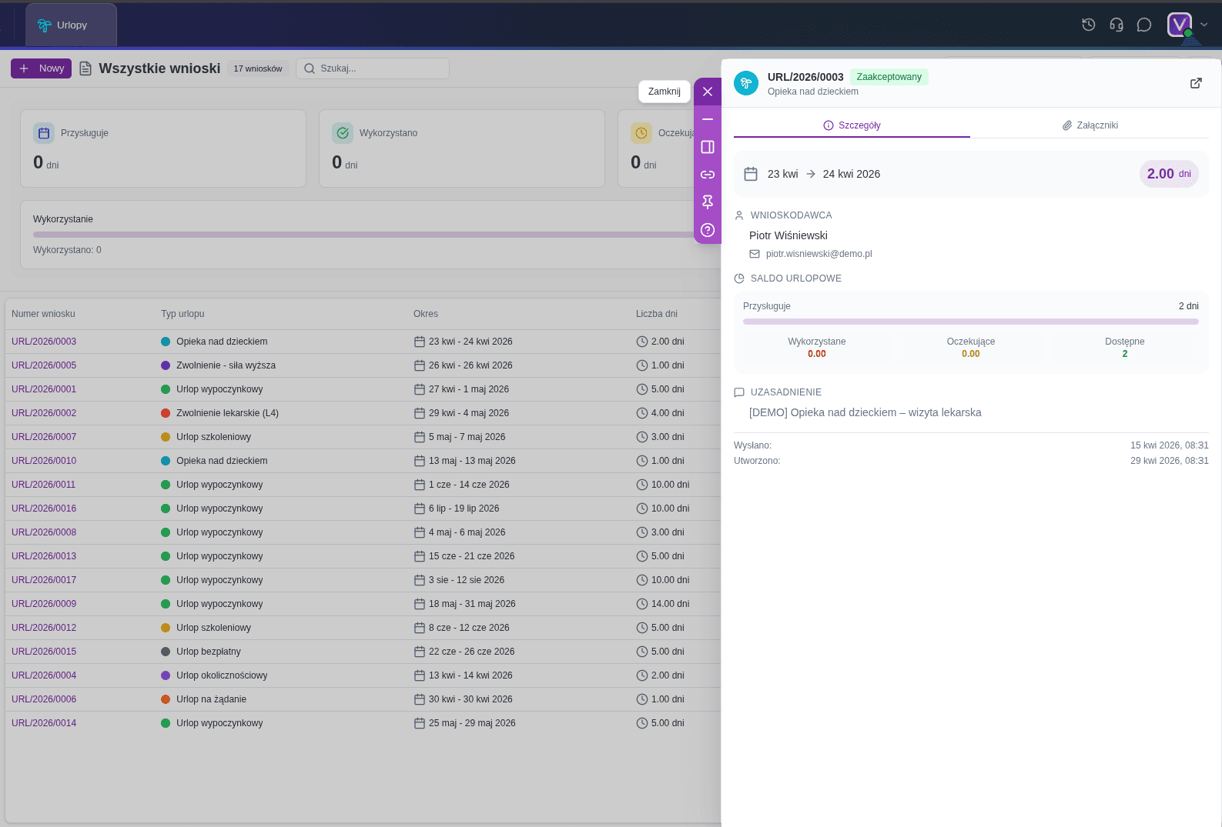Expand the user profile dropdown arrow

[1204, 25]
